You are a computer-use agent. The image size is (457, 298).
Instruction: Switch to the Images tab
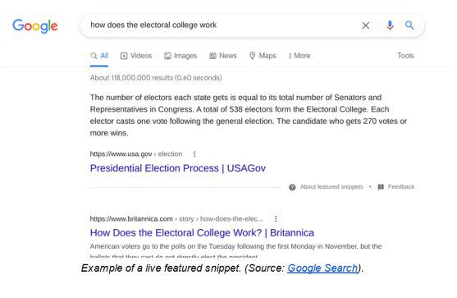point(181,56)
